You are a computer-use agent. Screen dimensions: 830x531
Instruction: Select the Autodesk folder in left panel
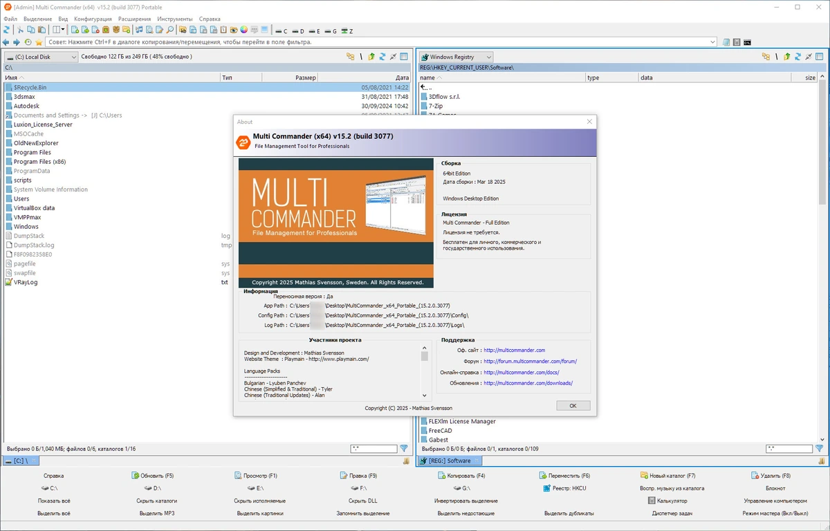[26, 106]
